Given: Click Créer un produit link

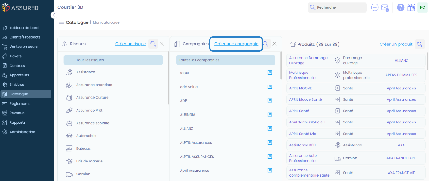Looking at the screenshot, I should point(396,44).
